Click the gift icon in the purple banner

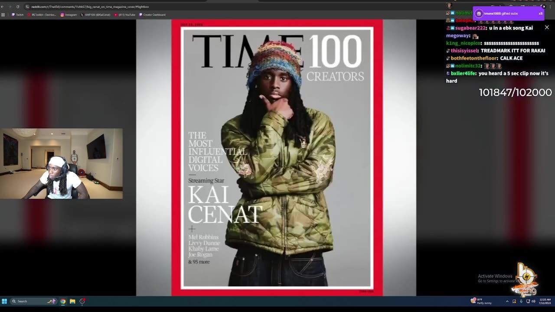click(x=479, y=13)
